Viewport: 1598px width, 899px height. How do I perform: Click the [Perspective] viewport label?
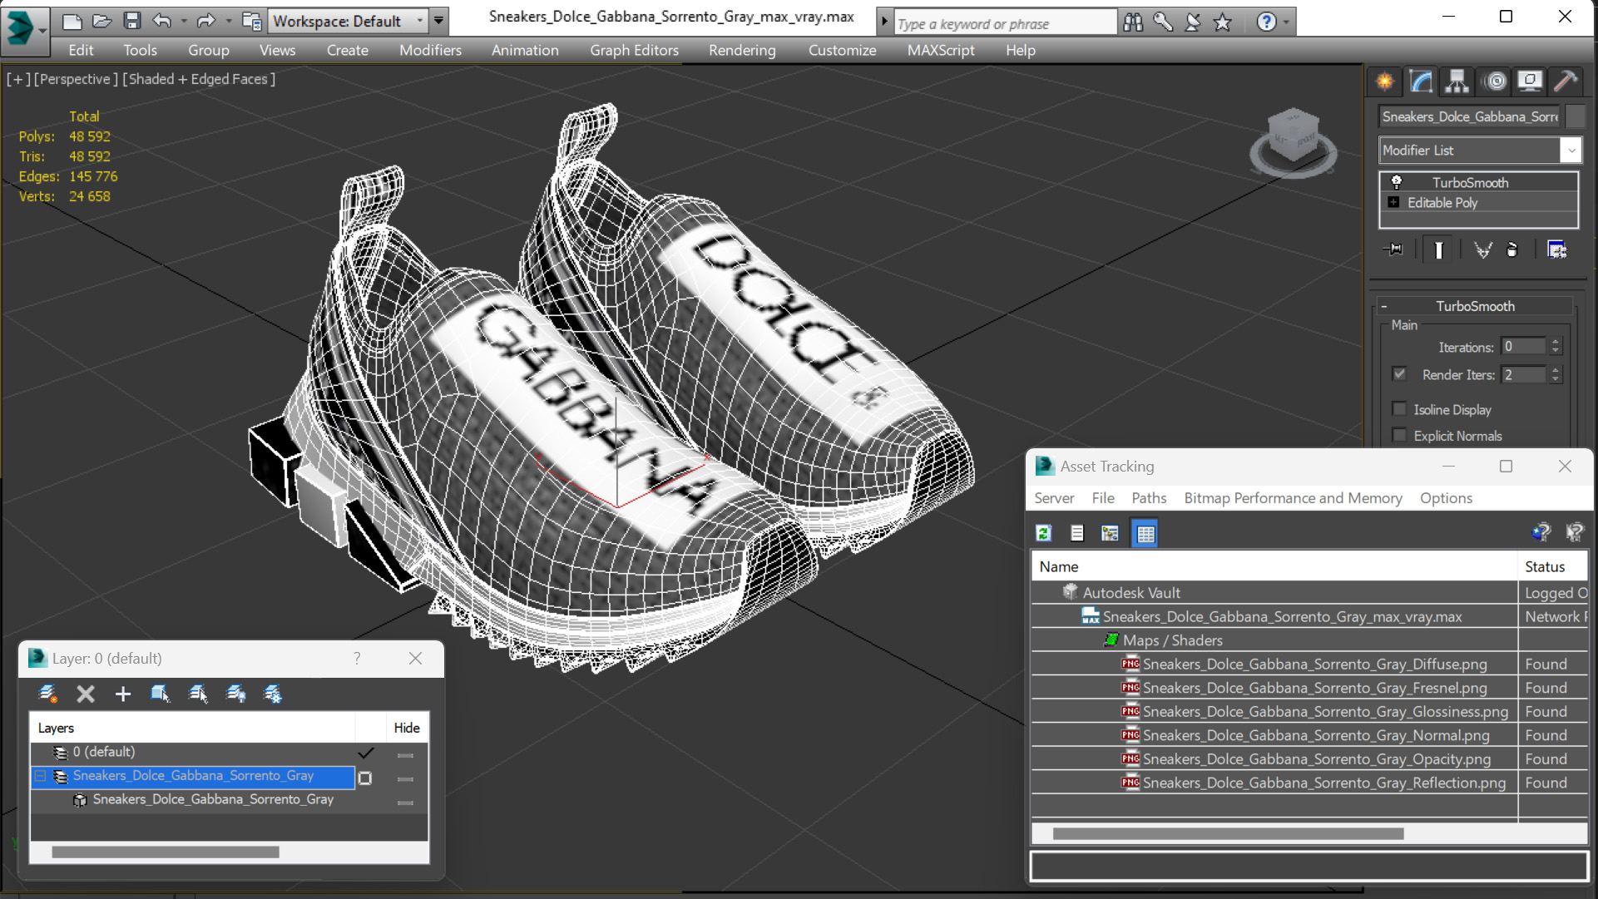pos(76,79)
